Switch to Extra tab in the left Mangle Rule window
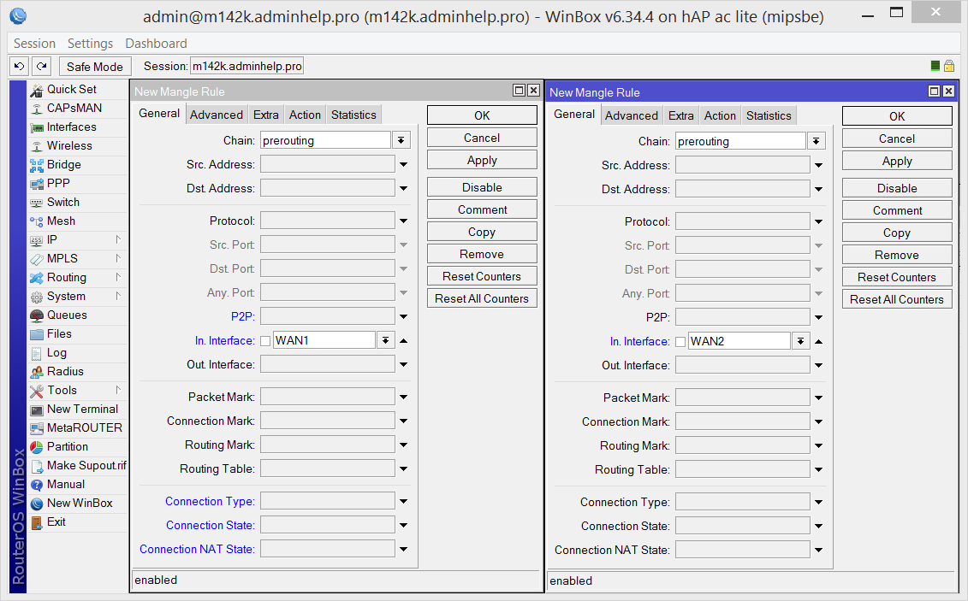 (265, 115)
